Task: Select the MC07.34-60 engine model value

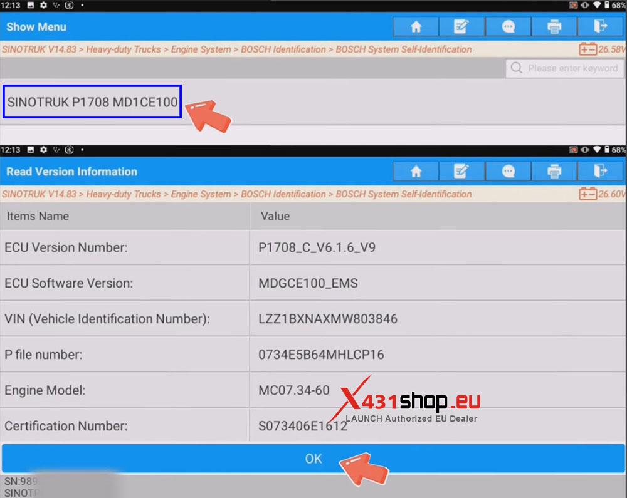Action: click(294, 390)
